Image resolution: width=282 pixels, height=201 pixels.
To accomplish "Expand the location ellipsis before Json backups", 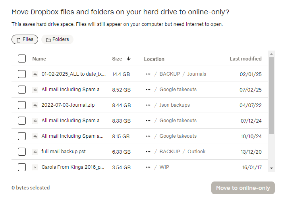I will (148, 105).
